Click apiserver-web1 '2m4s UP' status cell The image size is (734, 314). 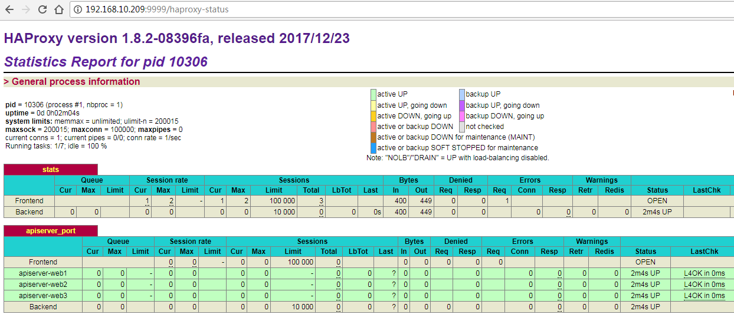(645, 273)
